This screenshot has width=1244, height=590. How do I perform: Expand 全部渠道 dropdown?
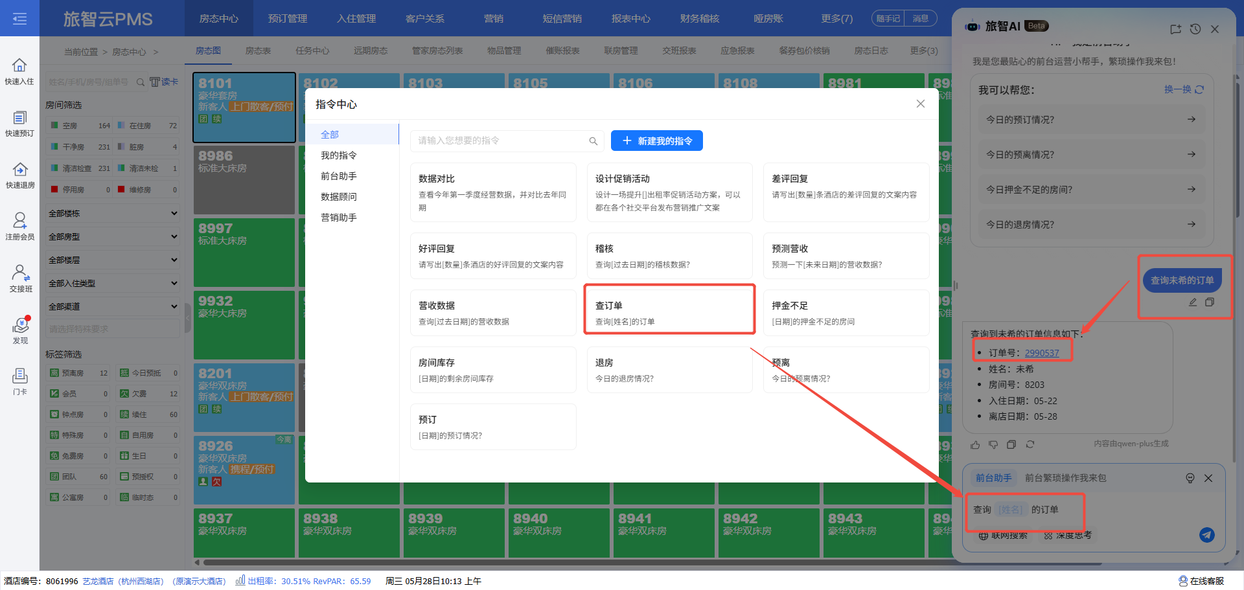click(113, 306)
